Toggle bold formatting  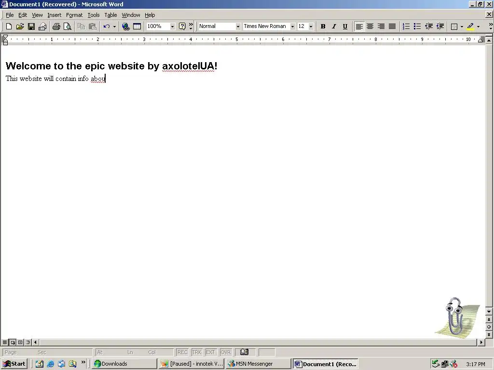pos(323,26)
